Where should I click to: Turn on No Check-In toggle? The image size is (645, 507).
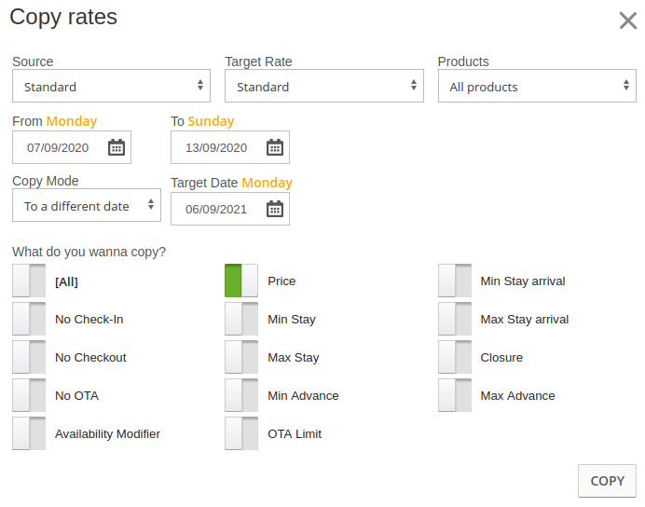pyautogui.click(x=29, y=319)
